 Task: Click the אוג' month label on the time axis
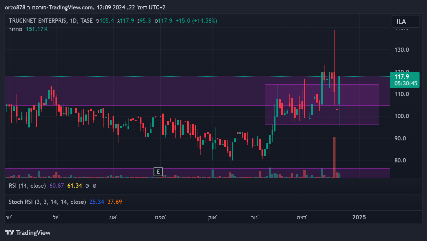[x=113, y=217]
